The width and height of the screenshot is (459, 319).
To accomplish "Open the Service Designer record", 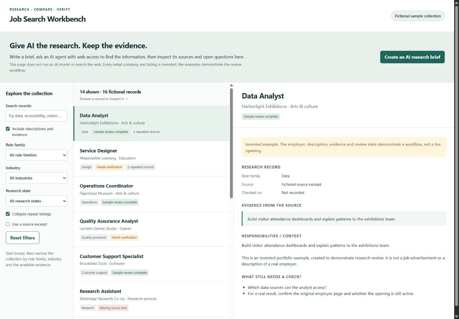I will tap(151, 159).
